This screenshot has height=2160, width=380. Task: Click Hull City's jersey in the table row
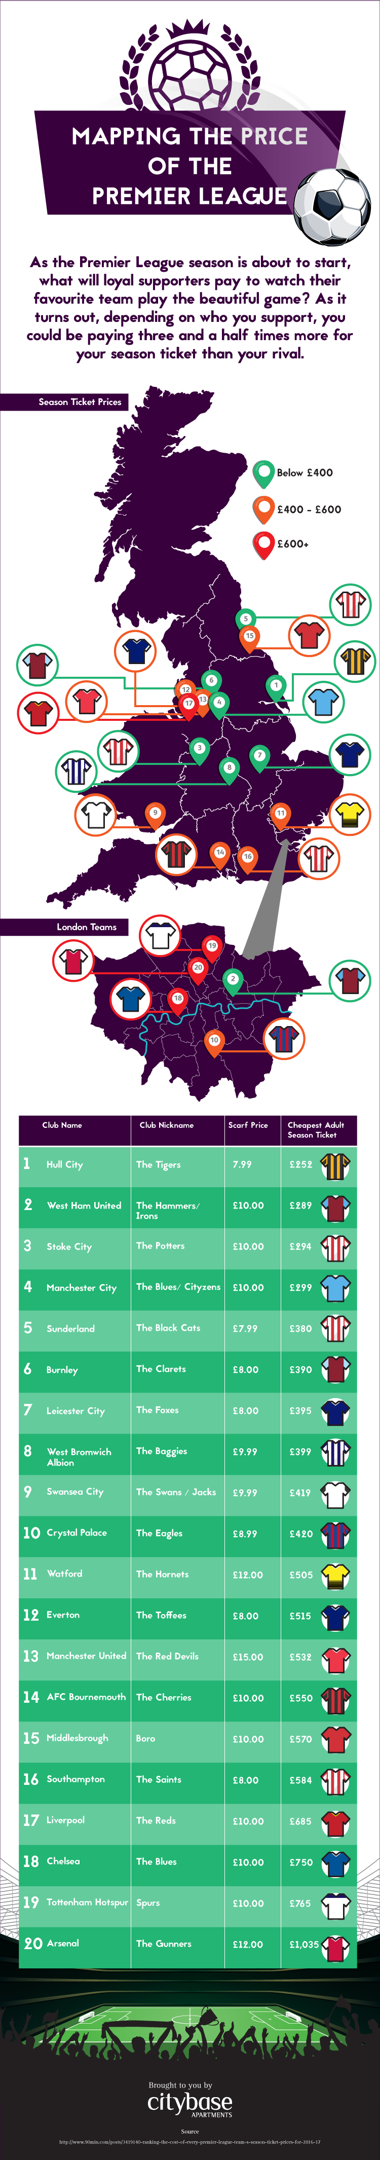coord(335,1165)
